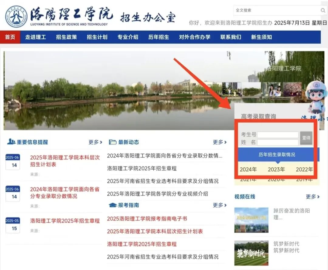Expand 更多 next to 视频在线

311,197
